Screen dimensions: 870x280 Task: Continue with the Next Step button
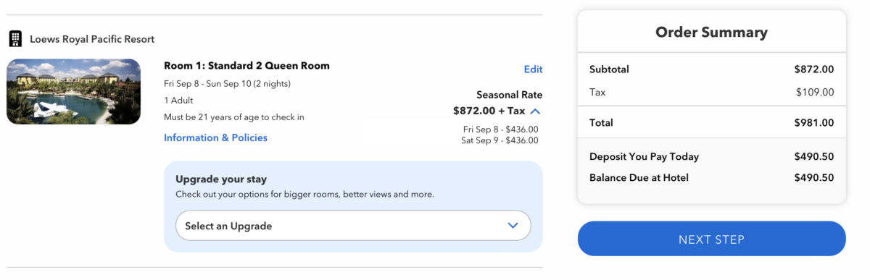pos(711,239)
